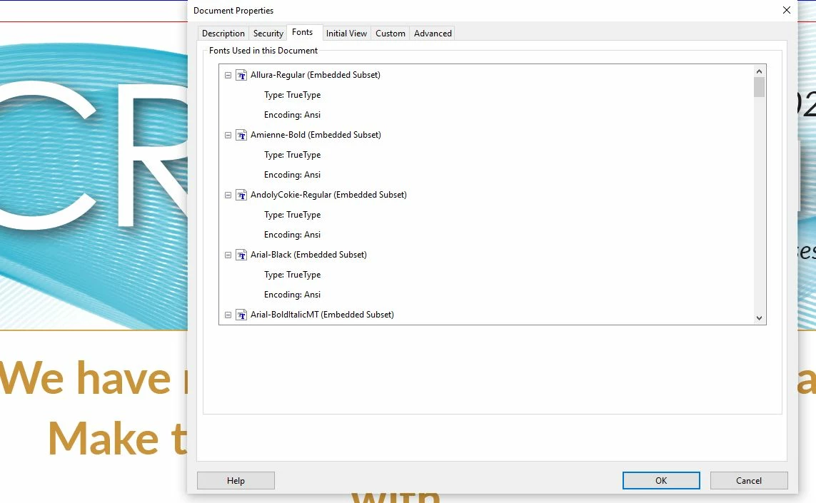Click the Fonts Used in this Document label

coord(263,51)
